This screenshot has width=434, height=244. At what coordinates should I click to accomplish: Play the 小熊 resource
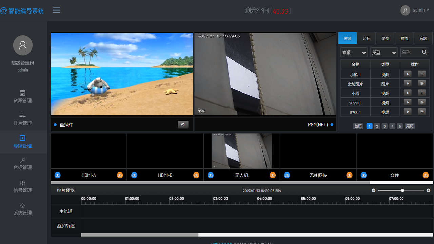[408, 93]
